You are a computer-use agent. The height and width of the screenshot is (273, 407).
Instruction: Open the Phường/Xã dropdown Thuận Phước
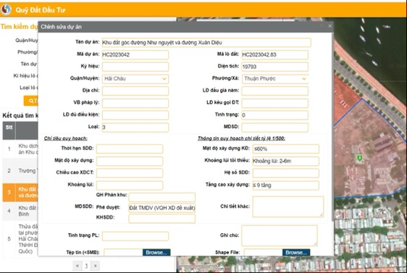[275, 79]
